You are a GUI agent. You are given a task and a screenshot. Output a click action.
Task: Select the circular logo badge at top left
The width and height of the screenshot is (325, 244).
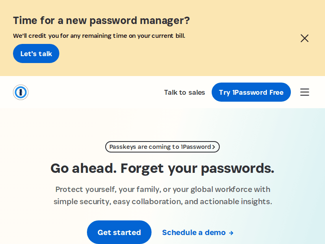tap(21, 92)
